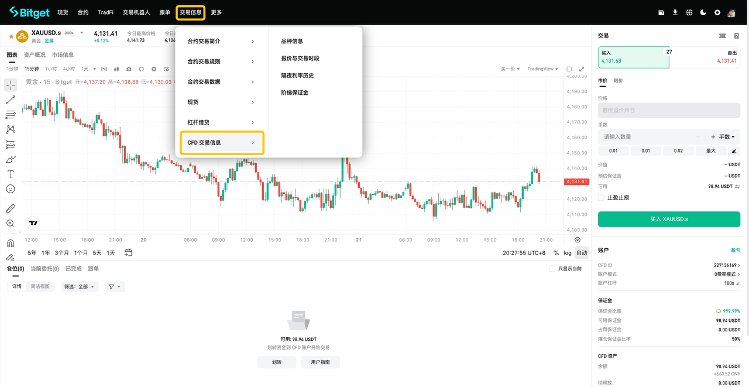The width and height of the screenshot is (749, 387).
Task: Open the XAUUSD.s symbol dropdown arrow
Action: pos(82,33)
